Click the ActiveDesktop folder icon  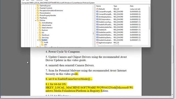(x=40, y=23)
